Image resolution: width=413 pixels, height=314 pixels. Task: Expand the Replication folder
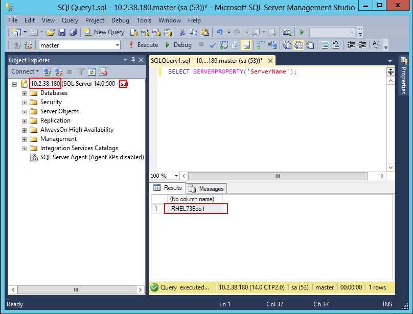(24, 121)
